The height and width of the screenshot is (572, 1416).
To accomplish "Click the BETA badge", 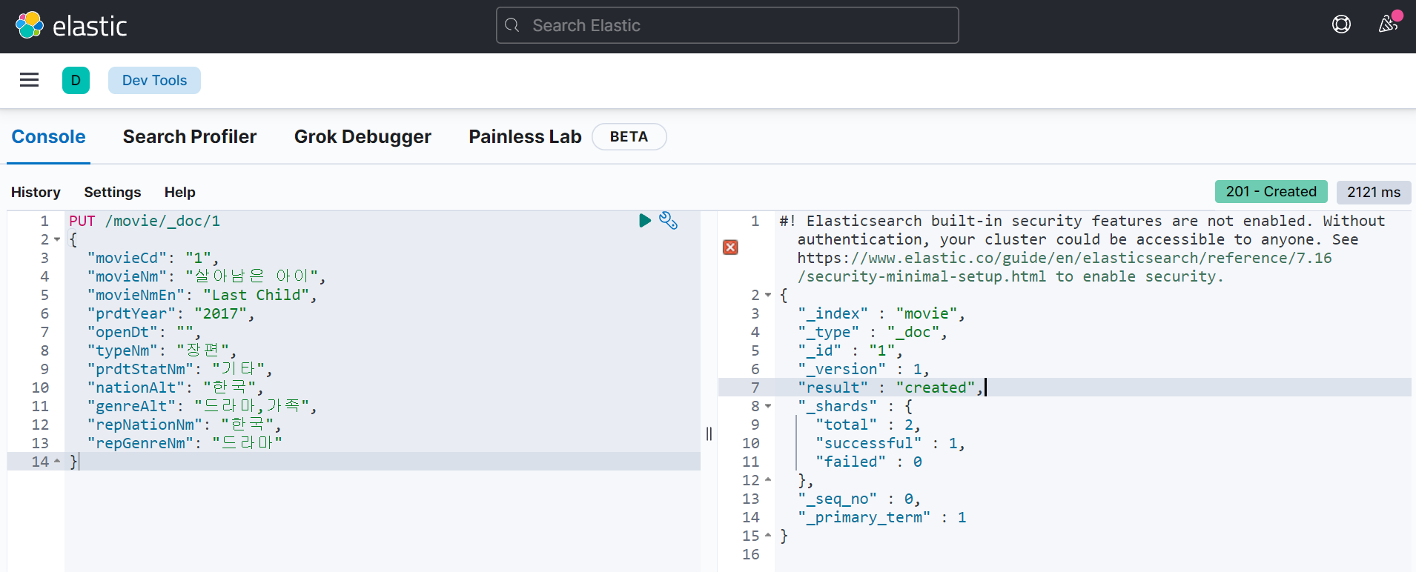I will tap(629, 136).
